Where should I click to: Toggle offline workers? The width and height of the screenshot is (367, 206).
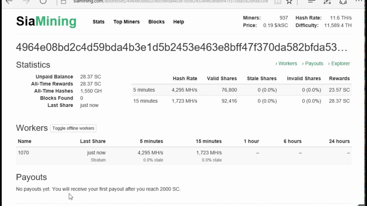(73, 128)
